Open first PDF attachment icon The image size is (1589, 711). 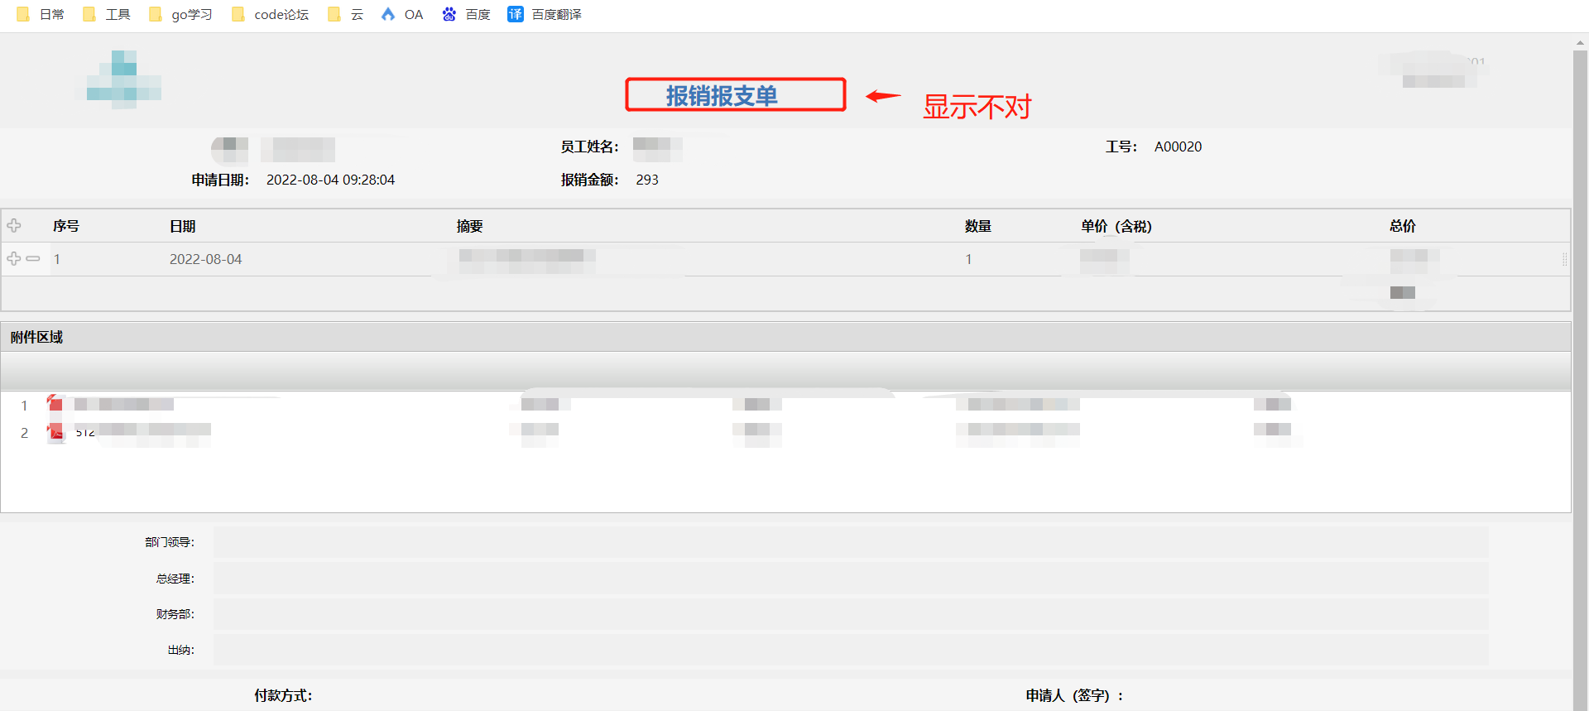click(55, 404)
